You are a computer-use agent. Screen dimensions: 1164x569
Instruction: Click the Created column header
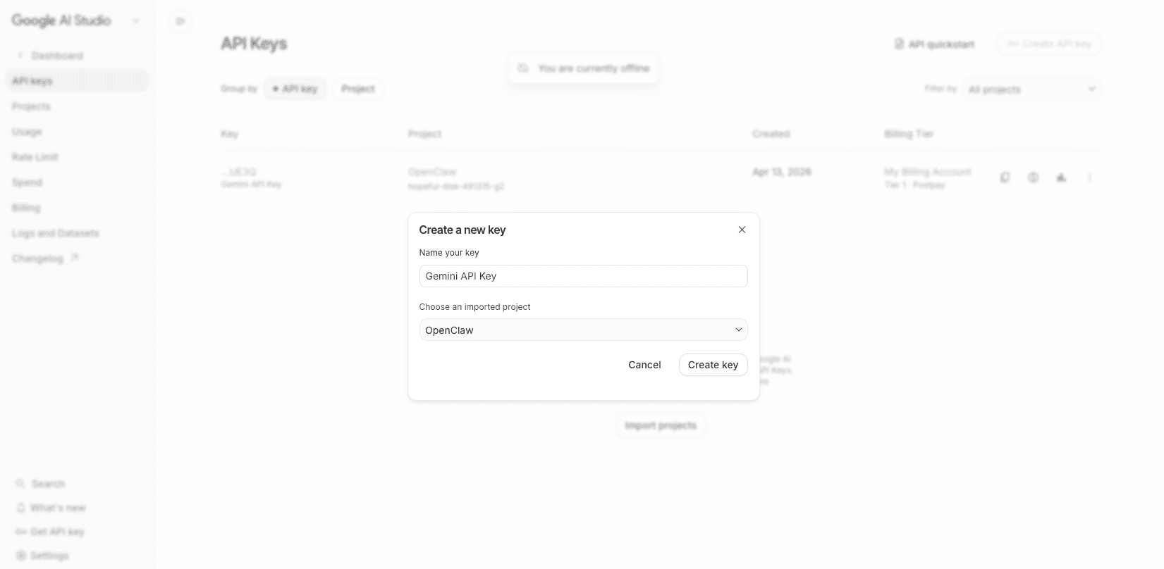pos(771,134)
